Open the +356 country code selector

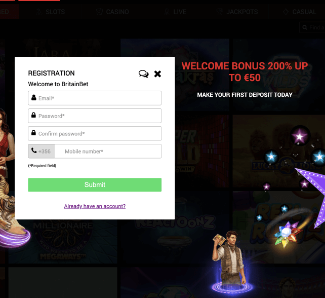click(42, 152)
